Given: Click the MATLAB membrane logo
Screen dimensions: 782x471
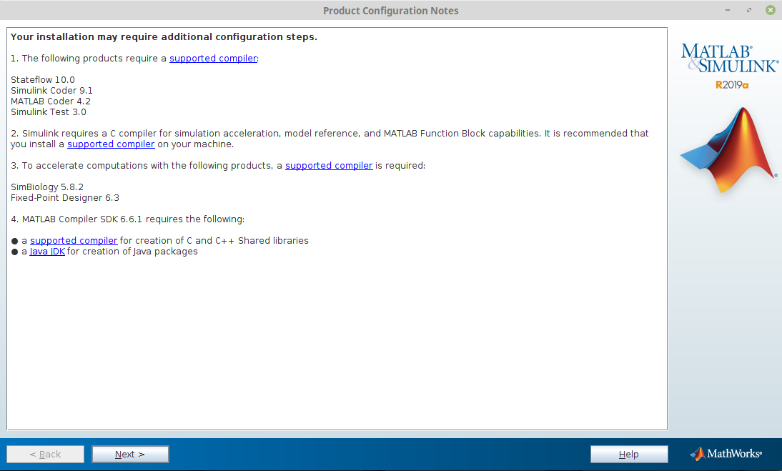Looking at the screenshot, I should tap(728, 152).
